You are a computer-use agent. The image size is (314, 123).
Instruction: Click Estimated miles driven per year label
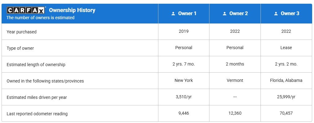click(x=37, y=97)
